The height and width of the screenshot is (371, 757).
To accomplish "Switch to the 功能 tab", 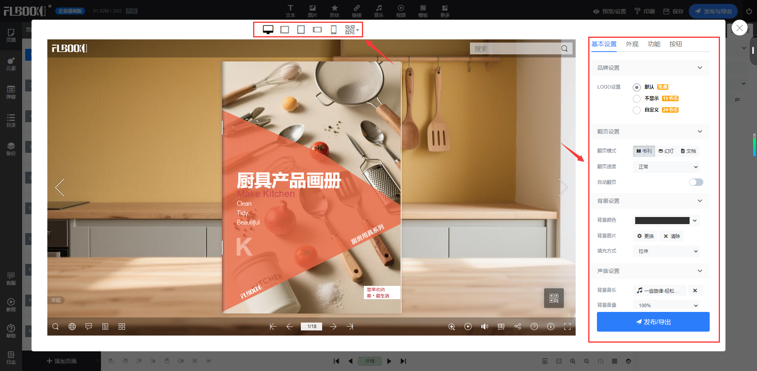I will tap(654, 44).
